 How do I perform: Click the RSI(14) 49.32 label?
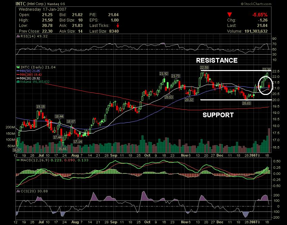[34, 36]
